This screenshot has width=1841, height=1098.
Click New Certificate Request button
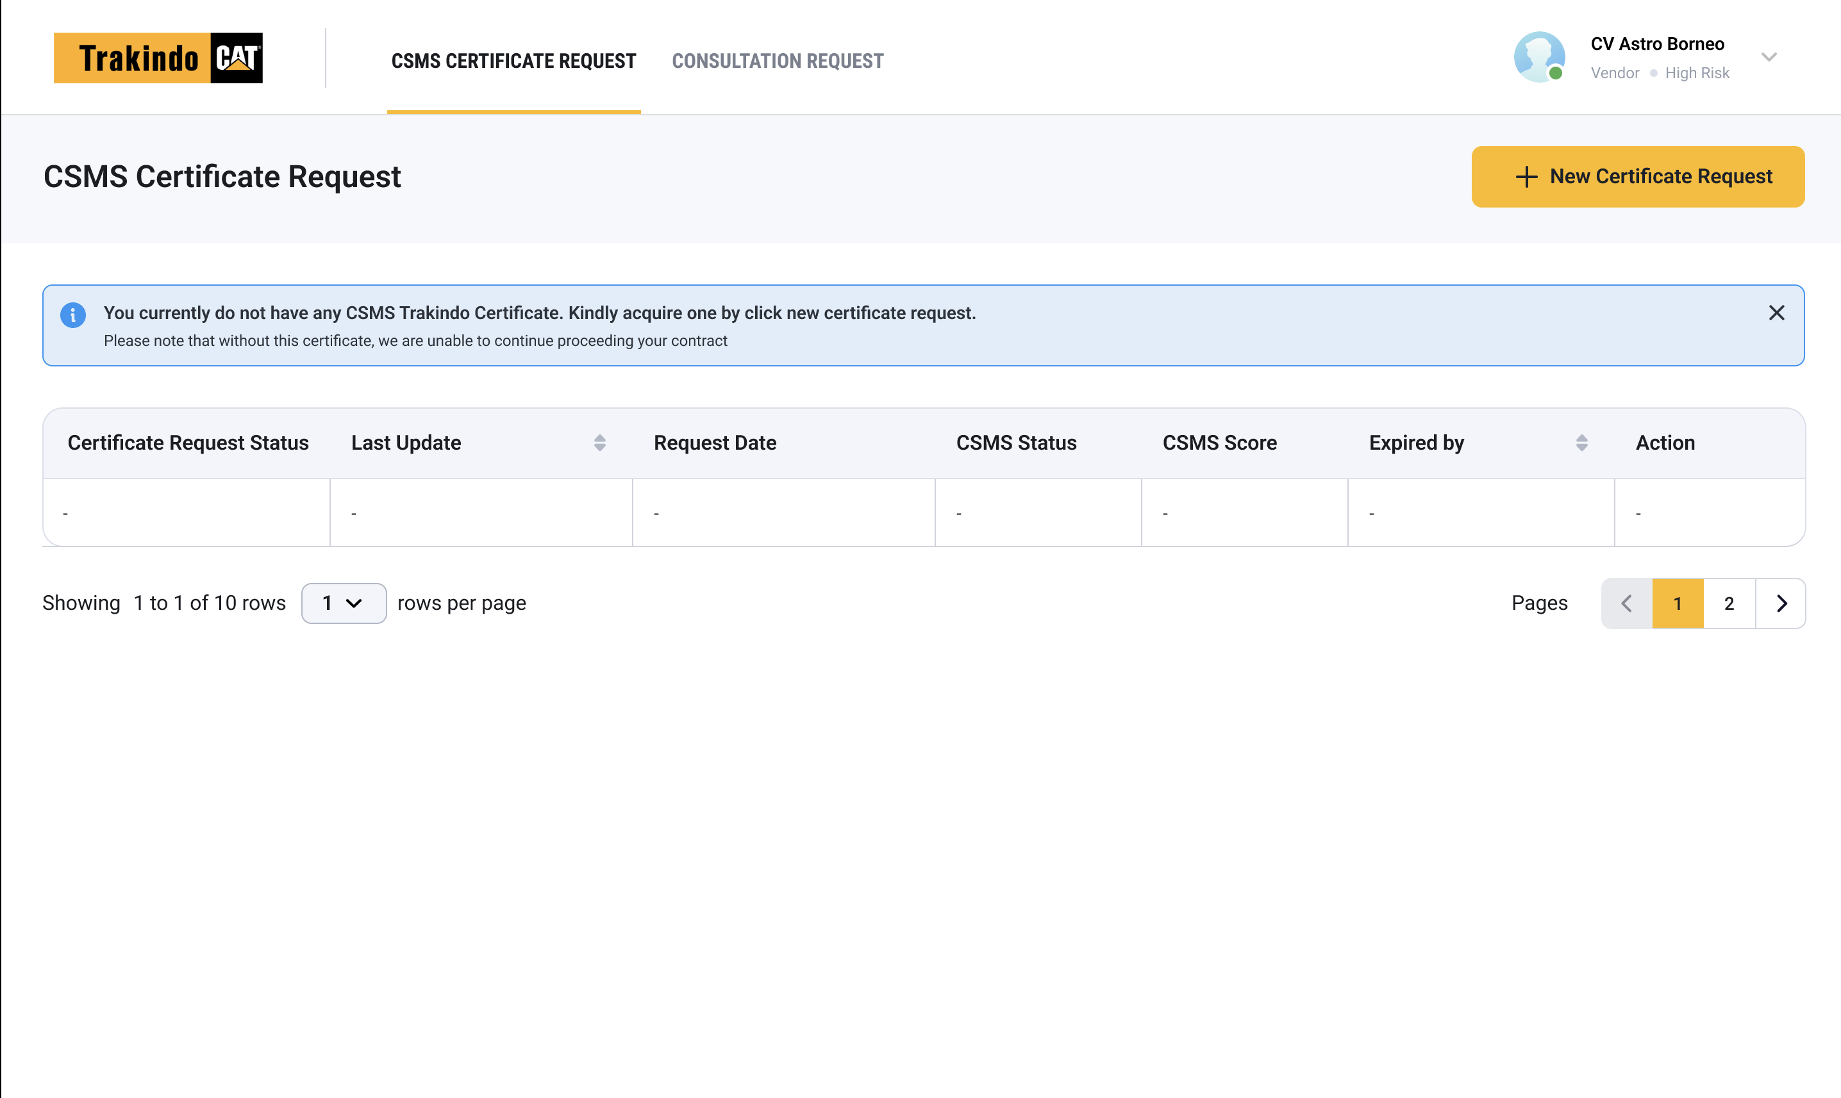[1637, 177]
